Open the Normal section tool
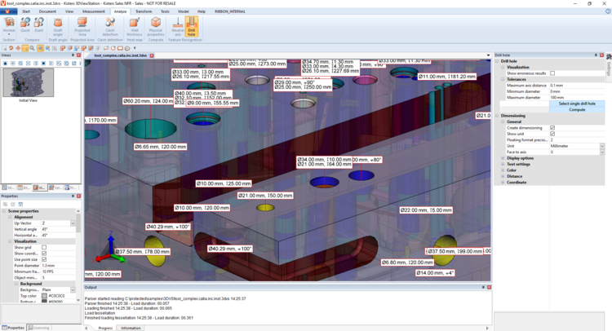This screenshot has width=612, height=331. (9, 26)
